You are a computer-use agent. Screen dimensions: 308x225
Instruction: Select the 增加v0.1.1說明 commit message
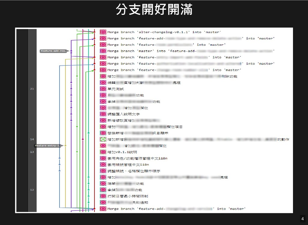(122, 152)
